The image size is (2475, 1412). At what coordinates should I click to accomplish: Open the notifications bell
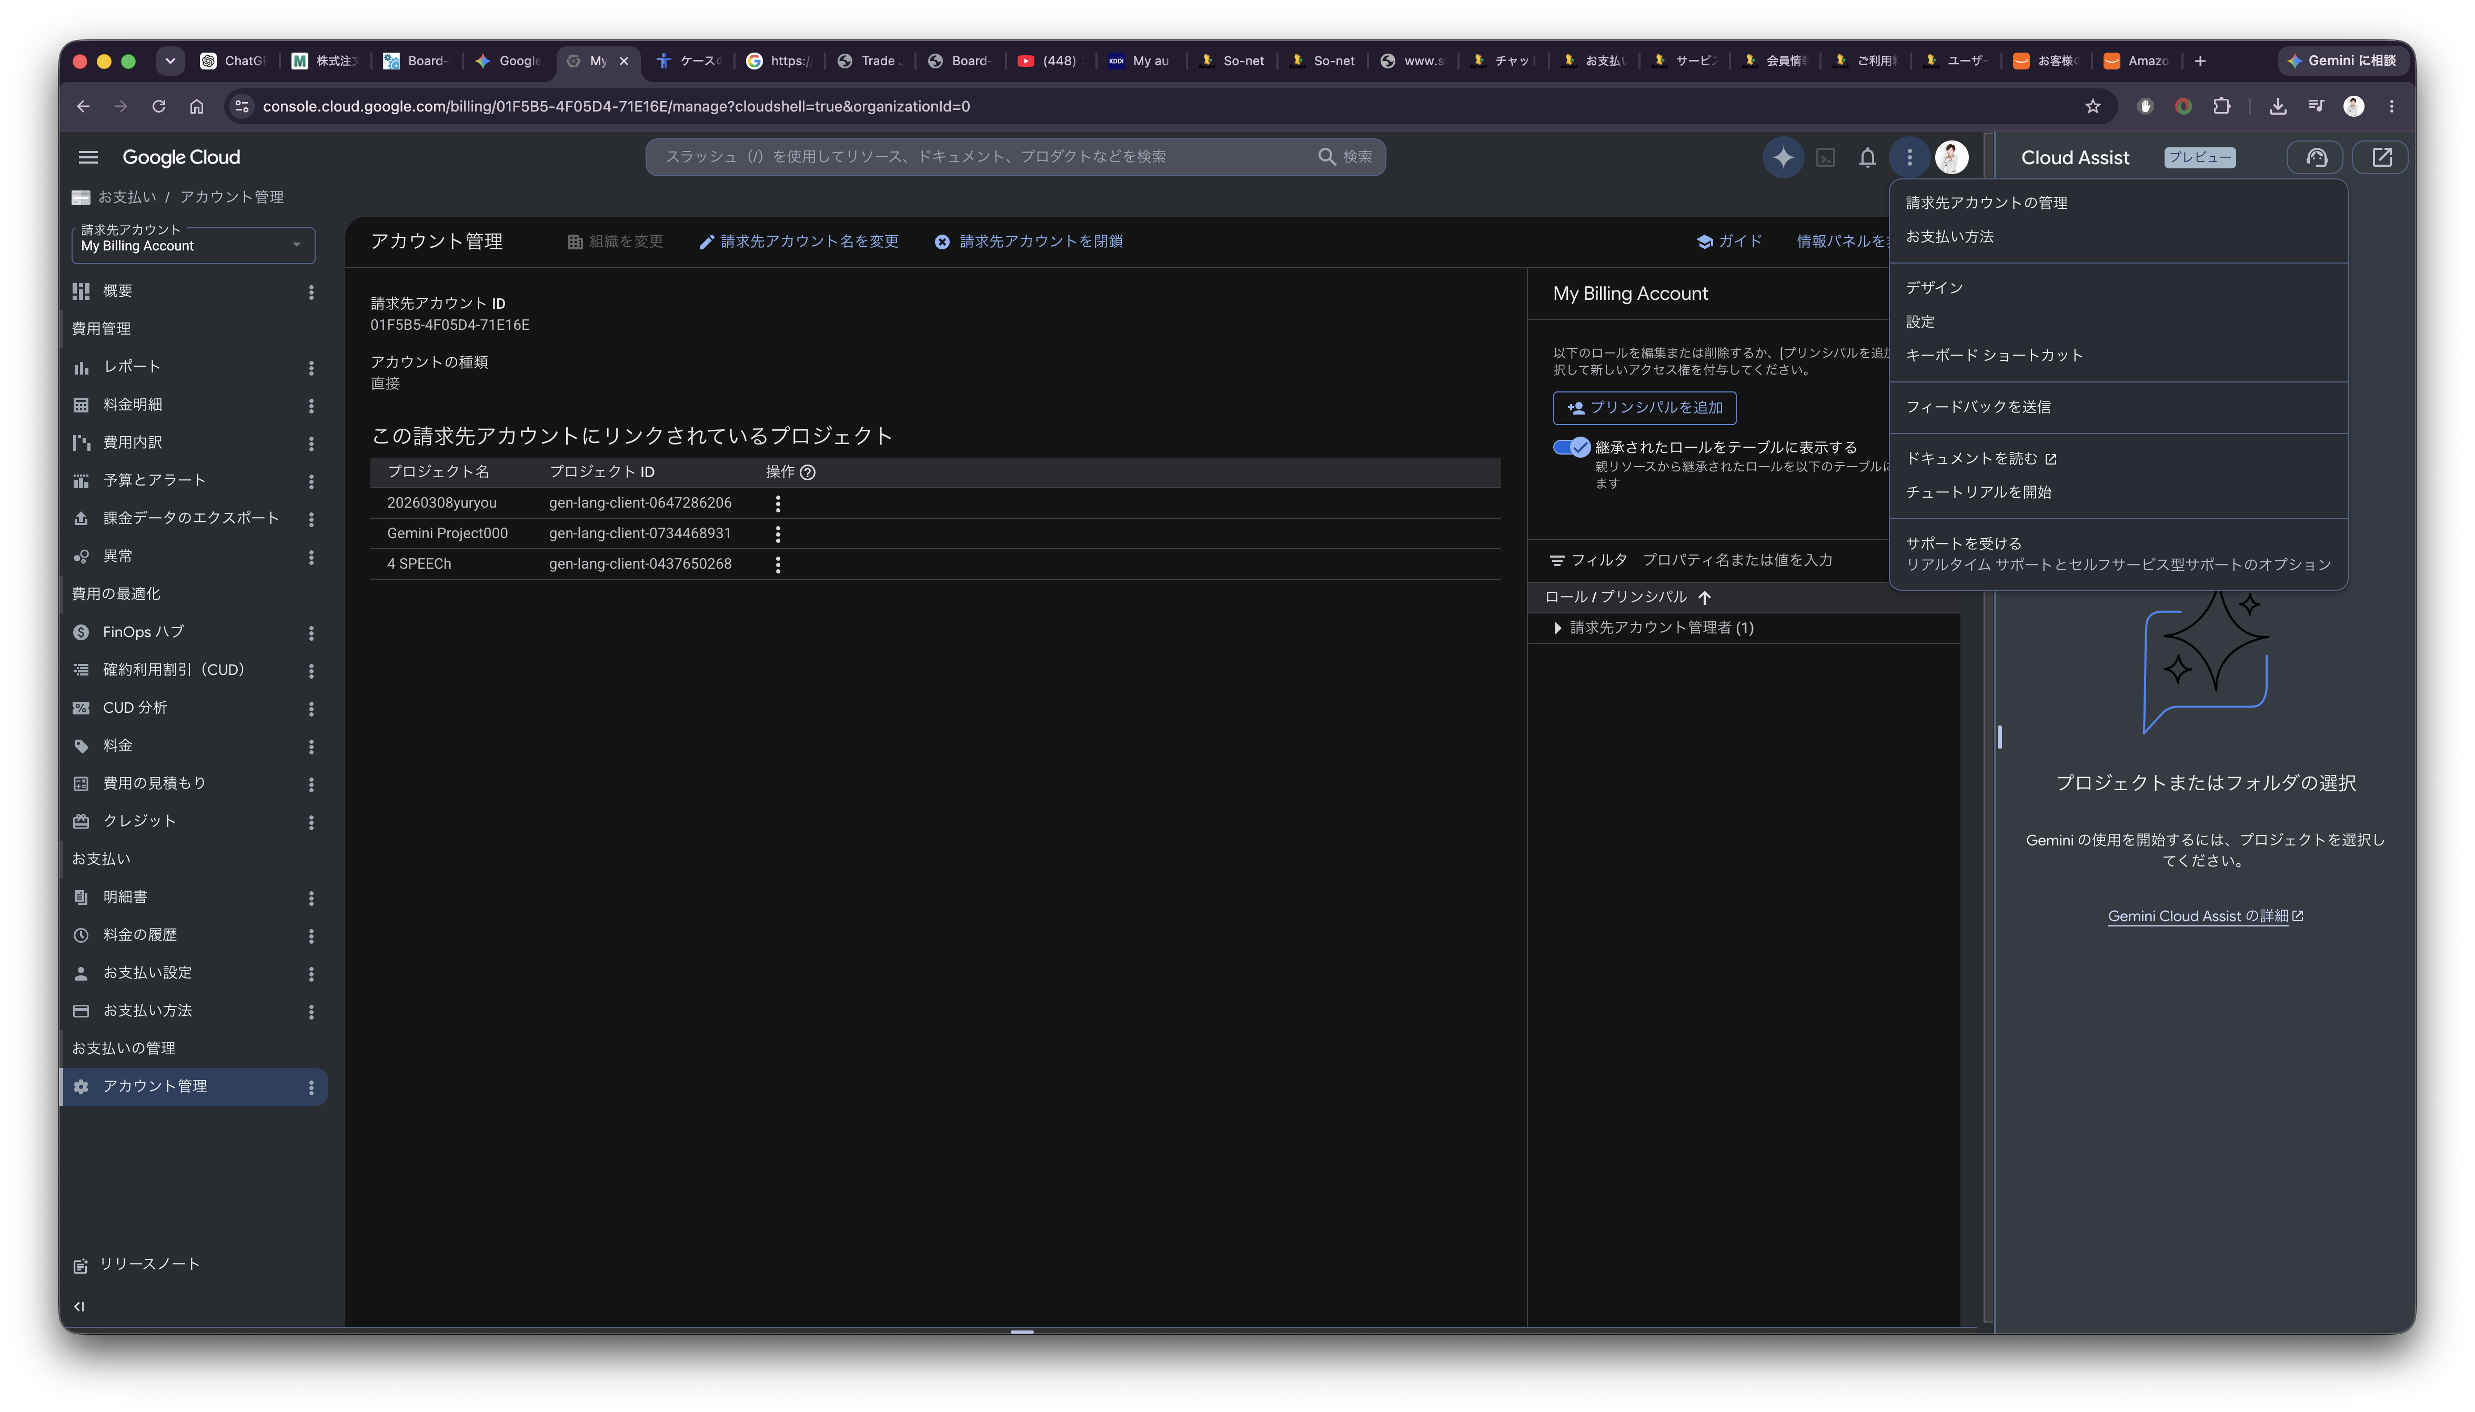coord(1867,157)
